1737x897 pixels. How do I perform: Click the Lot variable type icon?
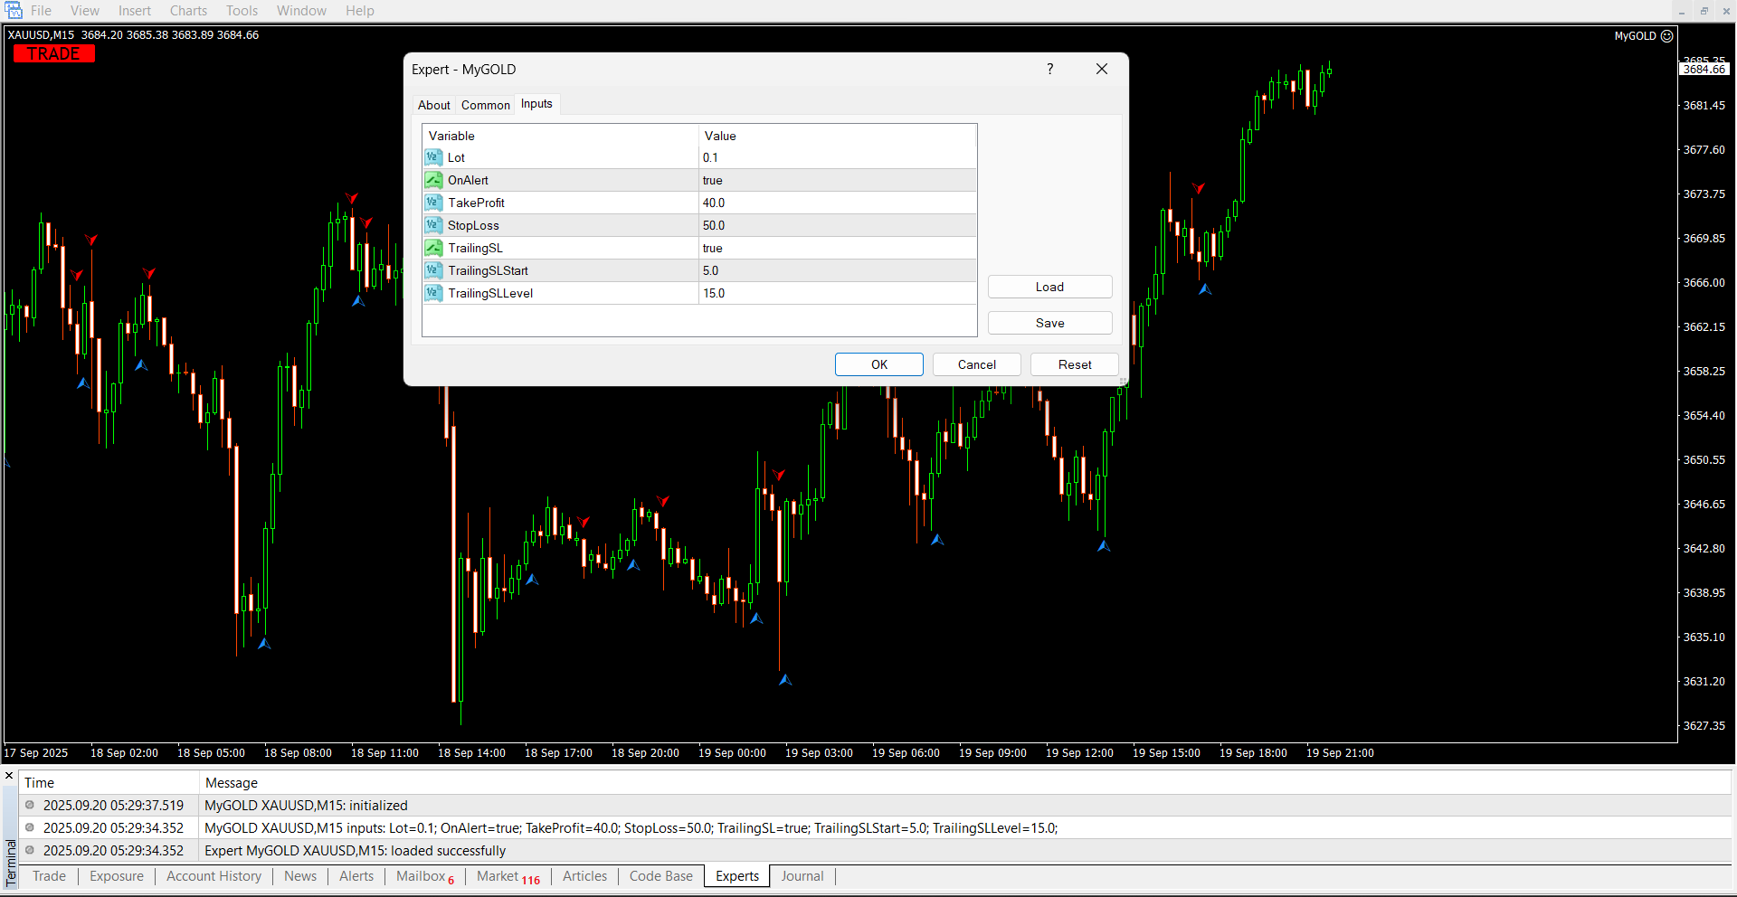[x=433, y=157]
